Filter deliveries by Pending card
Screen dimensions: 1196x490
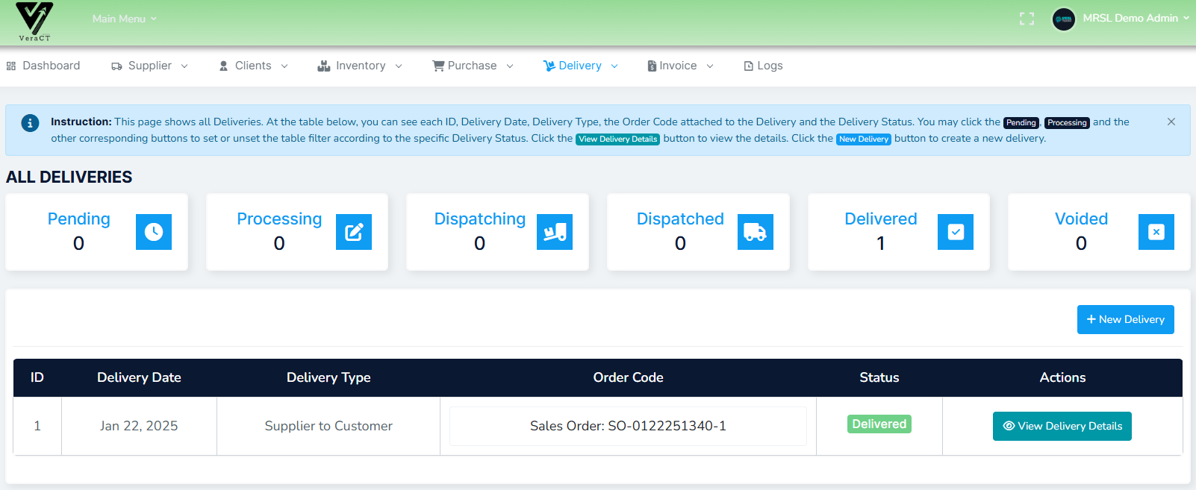(x=96, y=232)
